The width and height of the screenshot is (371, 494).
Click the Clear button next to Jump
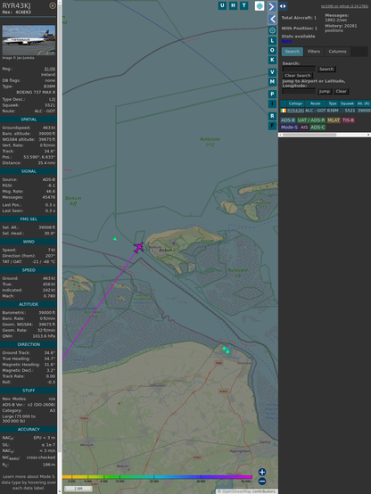click(341, 91)
